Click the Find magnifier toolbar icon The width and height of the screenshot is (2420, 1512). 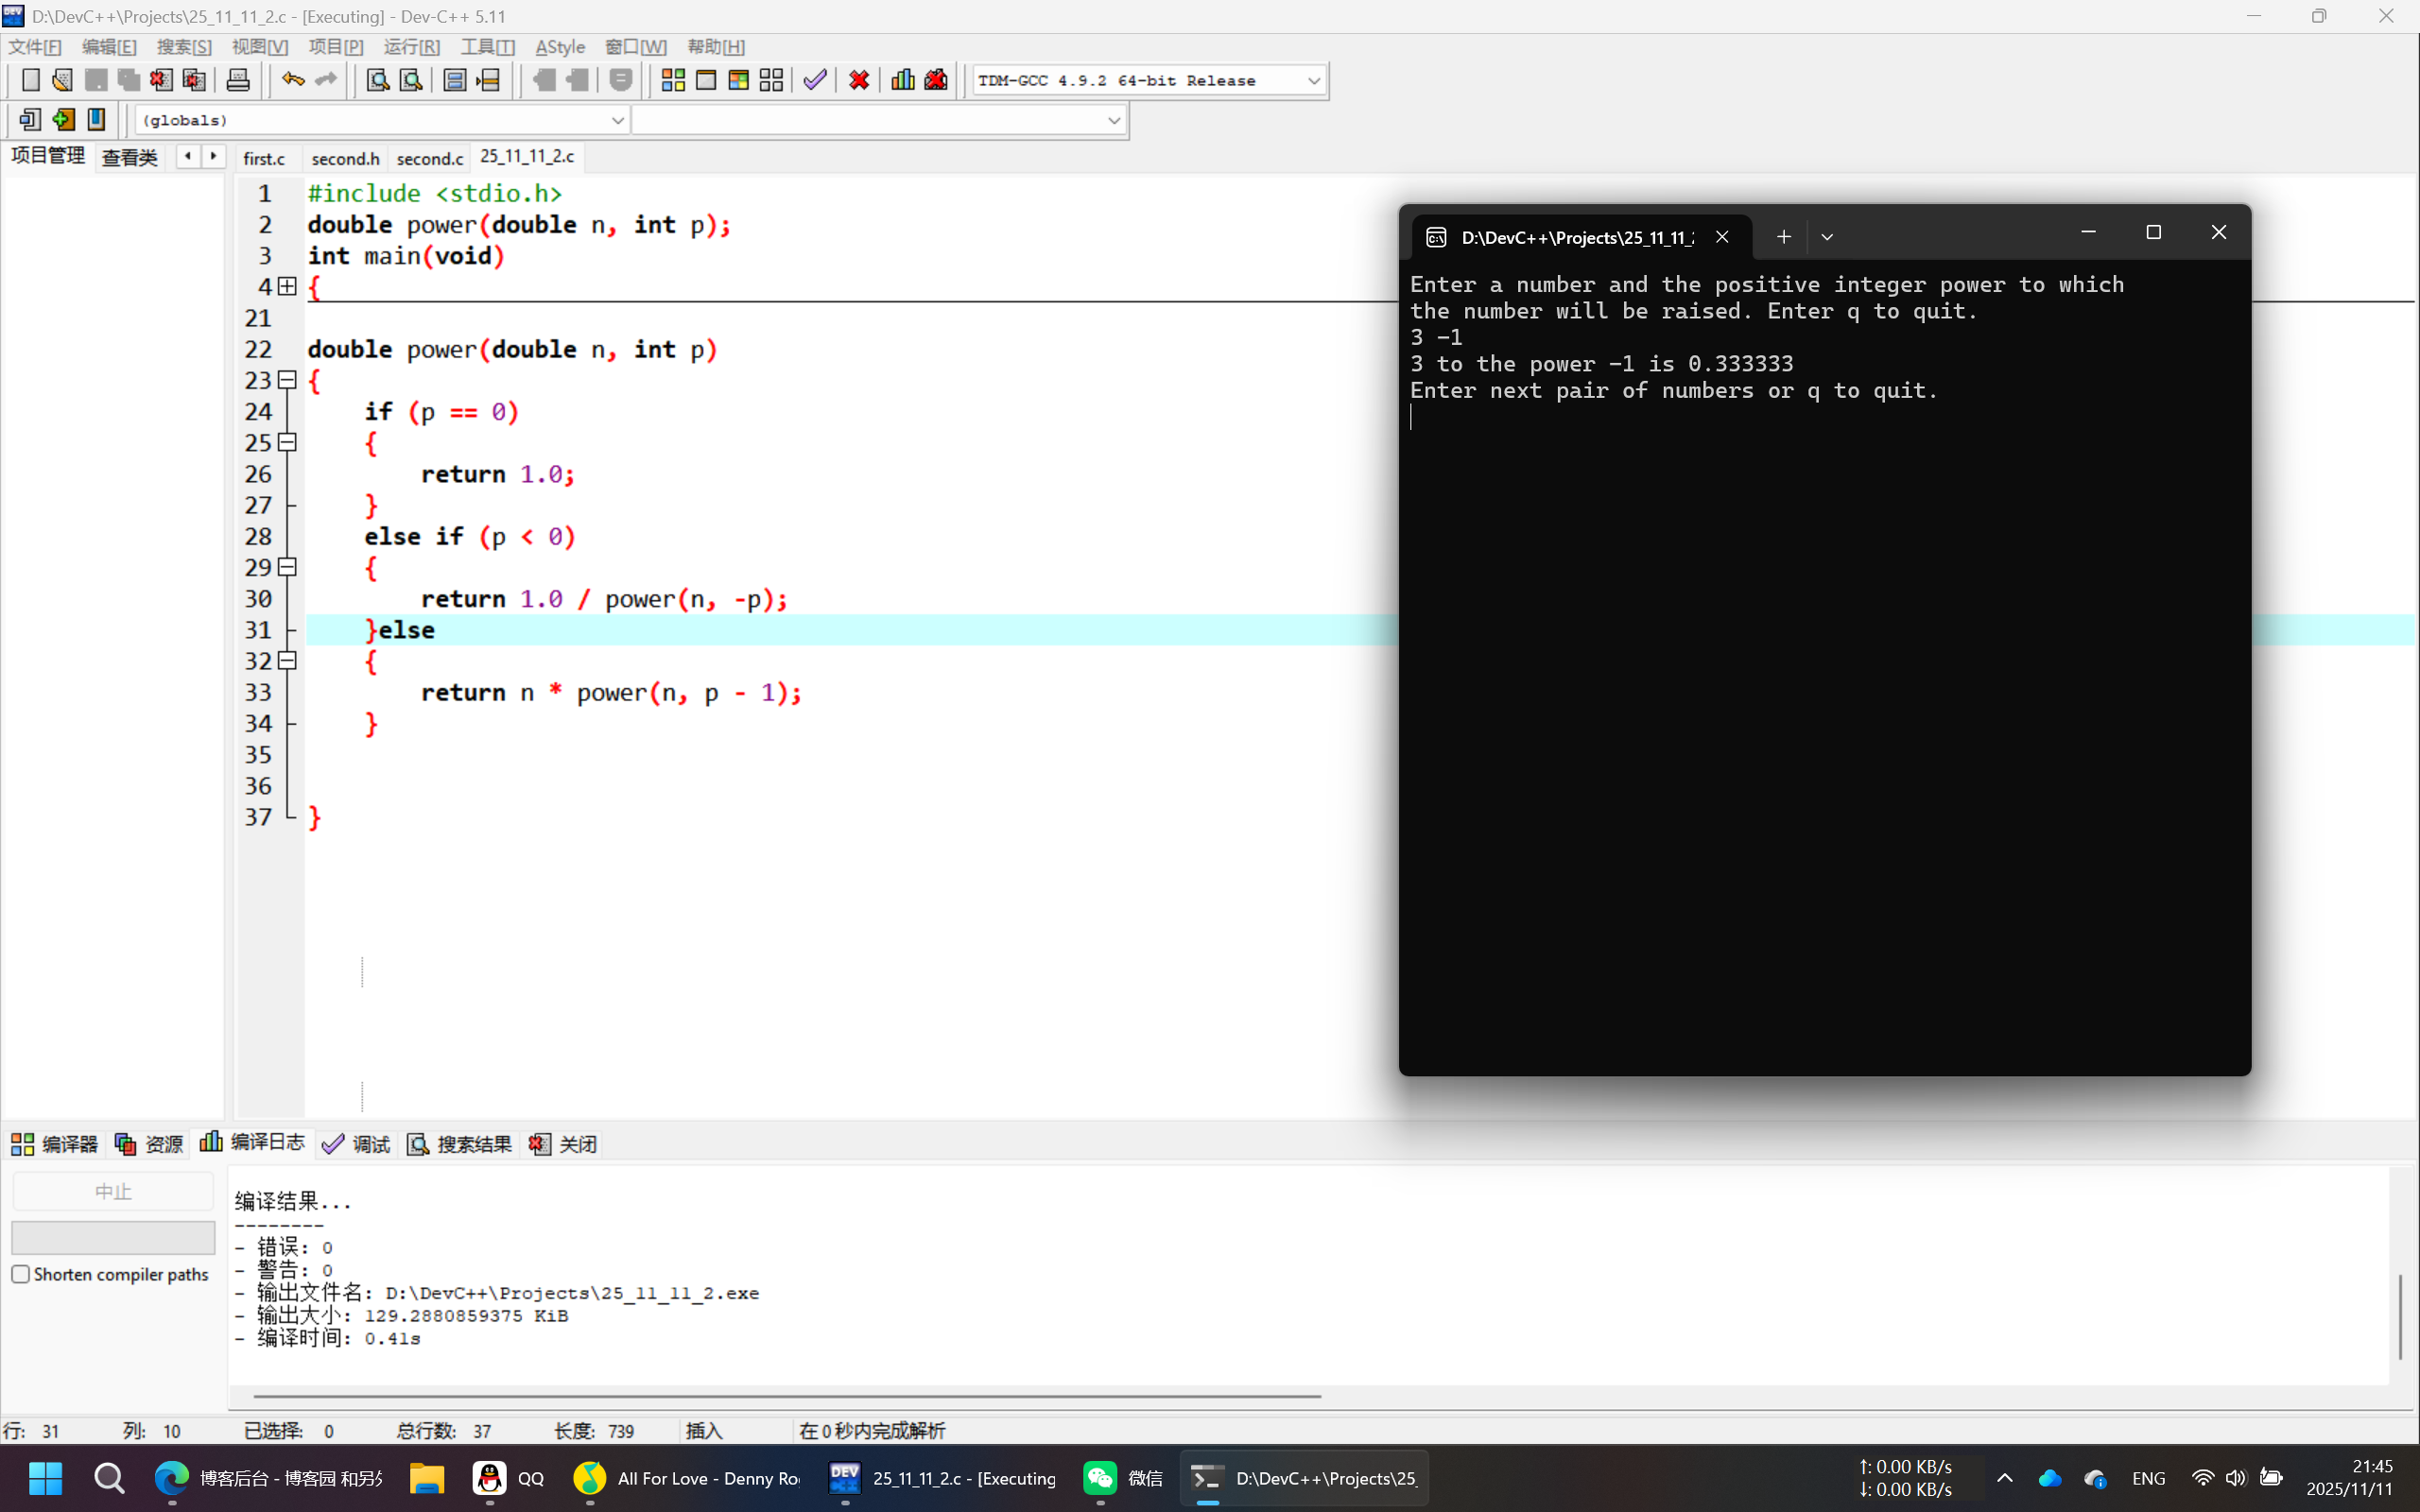pos(377,80)
